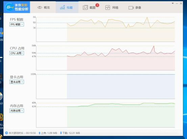Click the clock icon beside 本次游戏时长

click(x=6, y=133)
